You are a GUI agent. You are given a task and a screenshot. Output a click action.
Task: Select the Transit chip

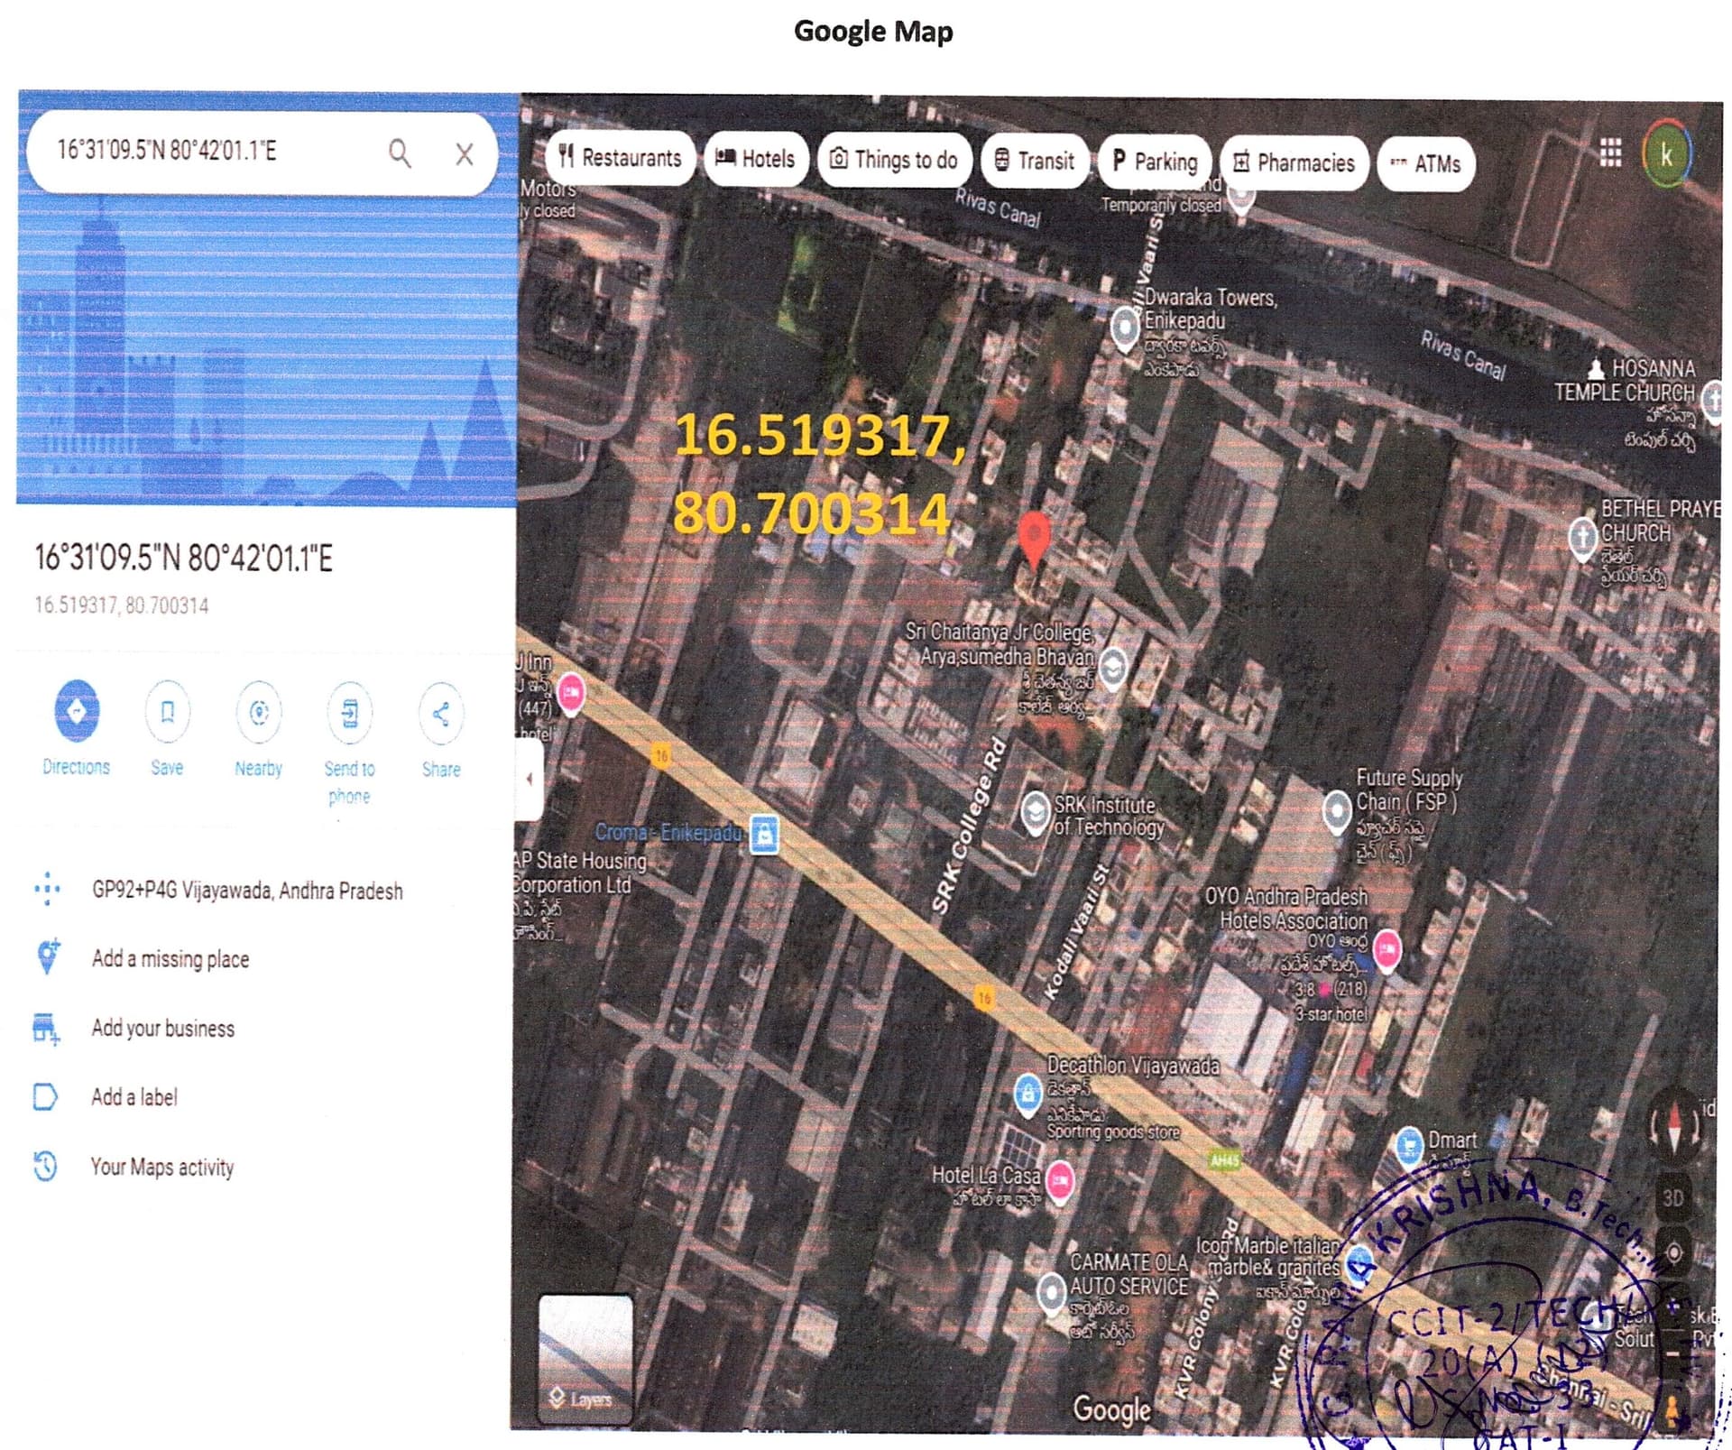pyautogui.click(x=1035, y=162)
